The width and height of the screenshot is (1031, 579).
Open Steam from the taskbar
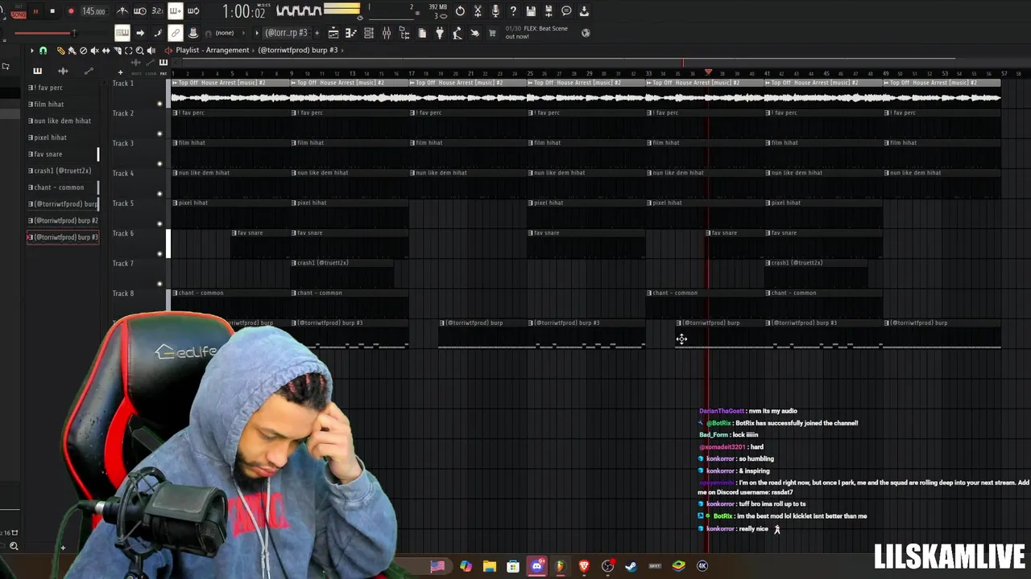tap(631, 566)
